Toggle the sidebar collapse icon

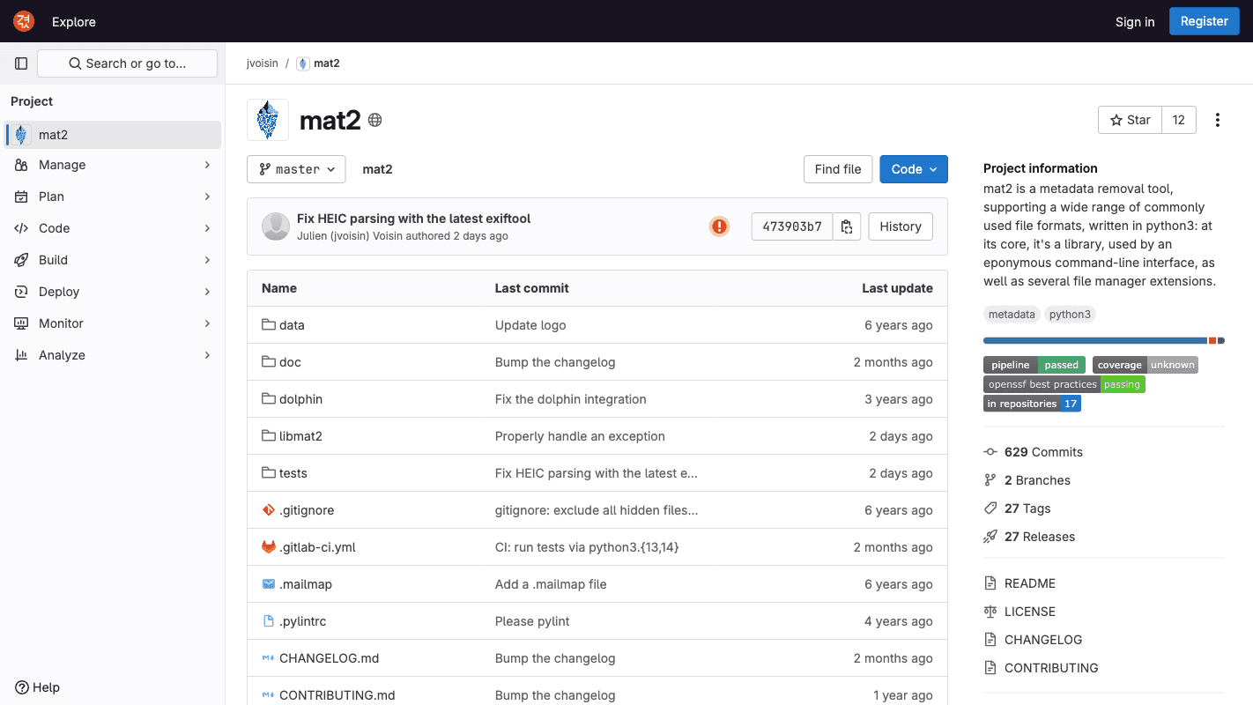[x=21, y=63]
